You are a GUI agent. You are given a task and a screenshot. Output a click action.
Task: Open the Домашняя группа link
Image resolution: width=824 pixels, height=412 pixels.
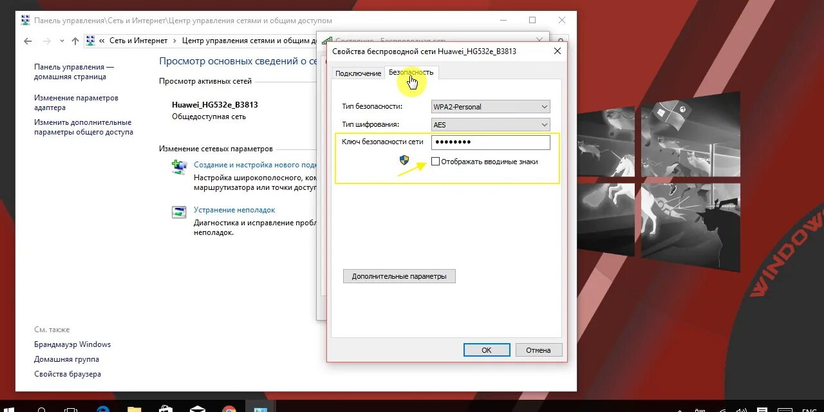tap(66, 359)
